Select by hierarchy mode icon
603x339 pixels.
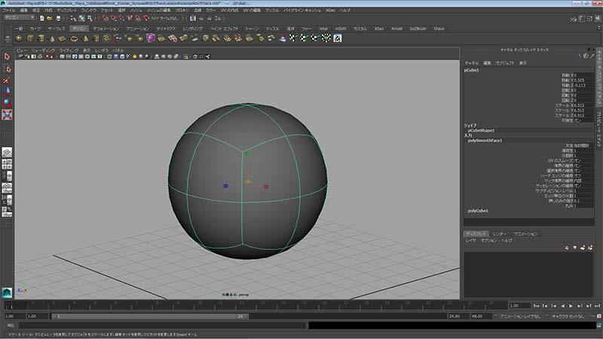(x=73, y=18)
